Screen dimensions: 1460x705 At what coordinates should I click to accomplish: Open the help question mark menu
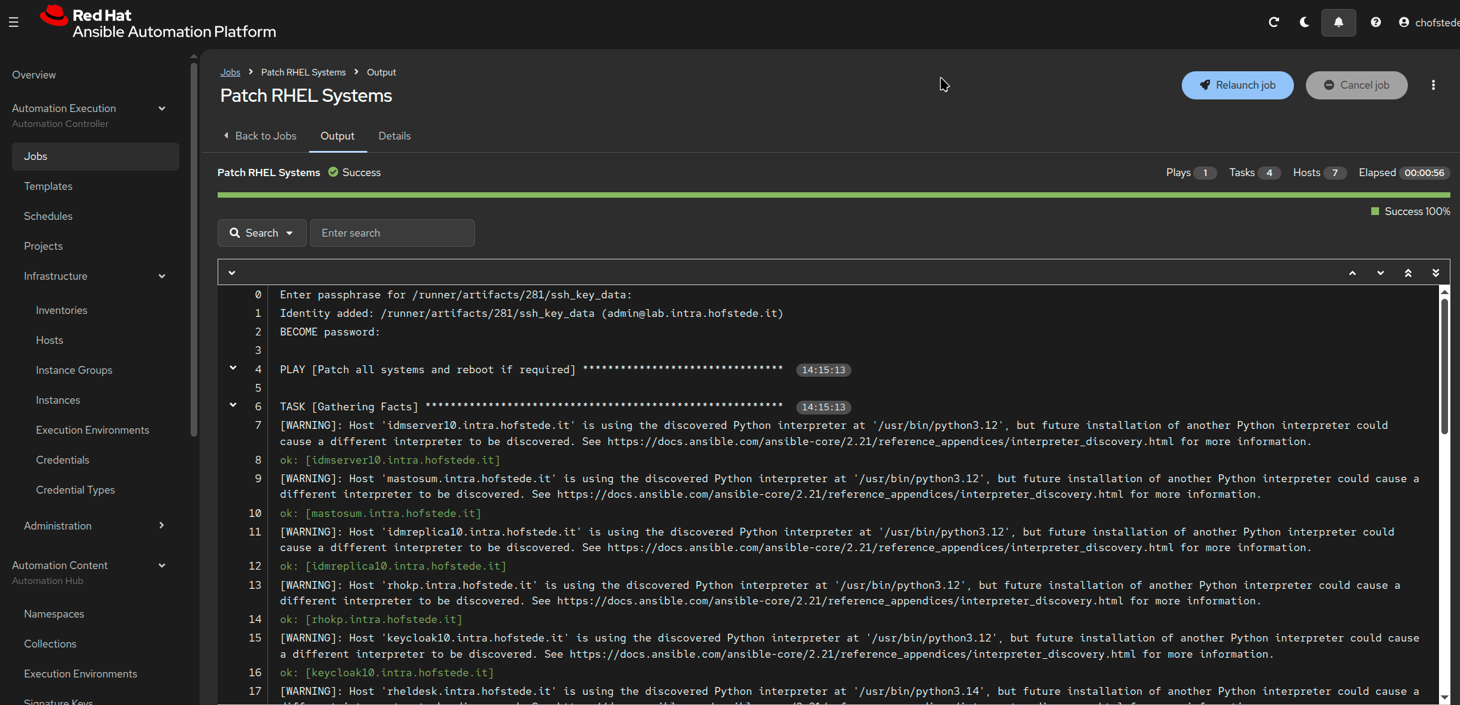point(1375,22)
